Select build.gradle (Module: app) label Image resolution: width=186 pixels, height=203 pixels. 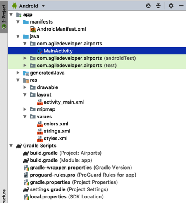(61, 160)
